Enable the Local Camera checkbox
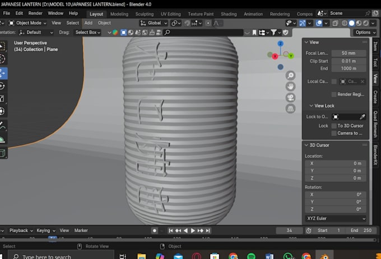Image resolution: width=381 pixels, height=259 pixels. [x=334, y=82]
